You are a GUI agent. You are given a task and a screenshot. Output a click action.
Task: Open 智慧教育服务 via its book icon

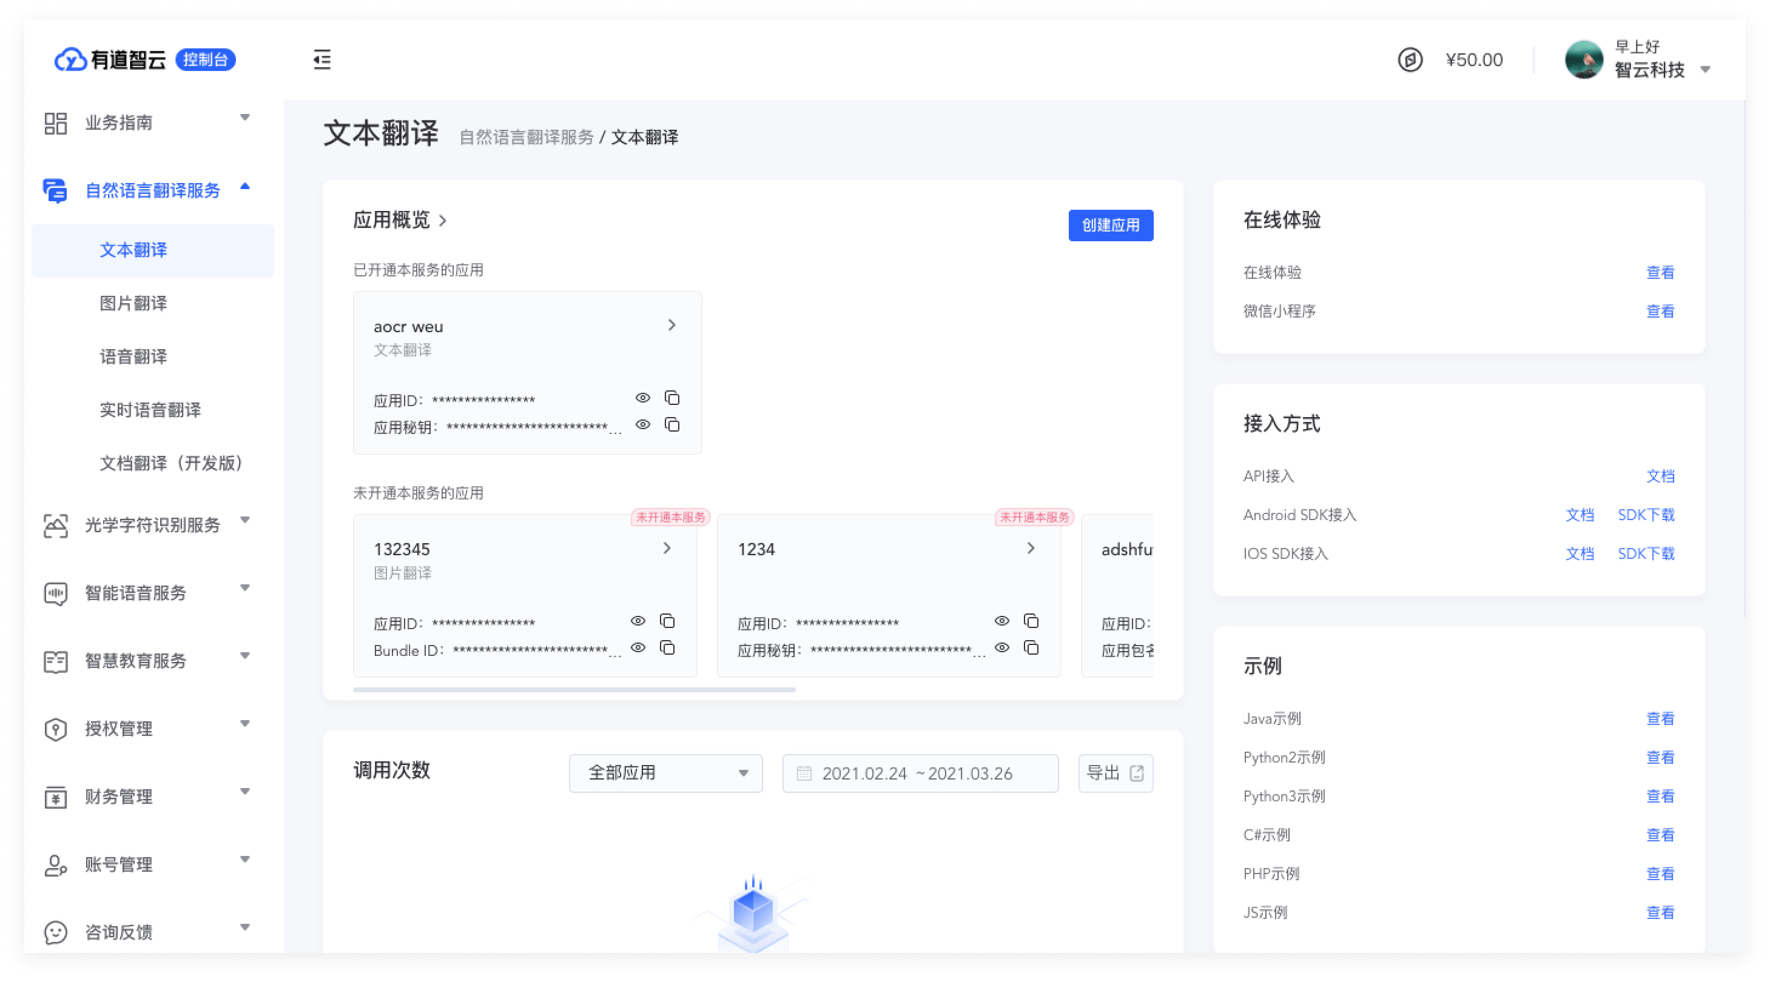(55, 661)
